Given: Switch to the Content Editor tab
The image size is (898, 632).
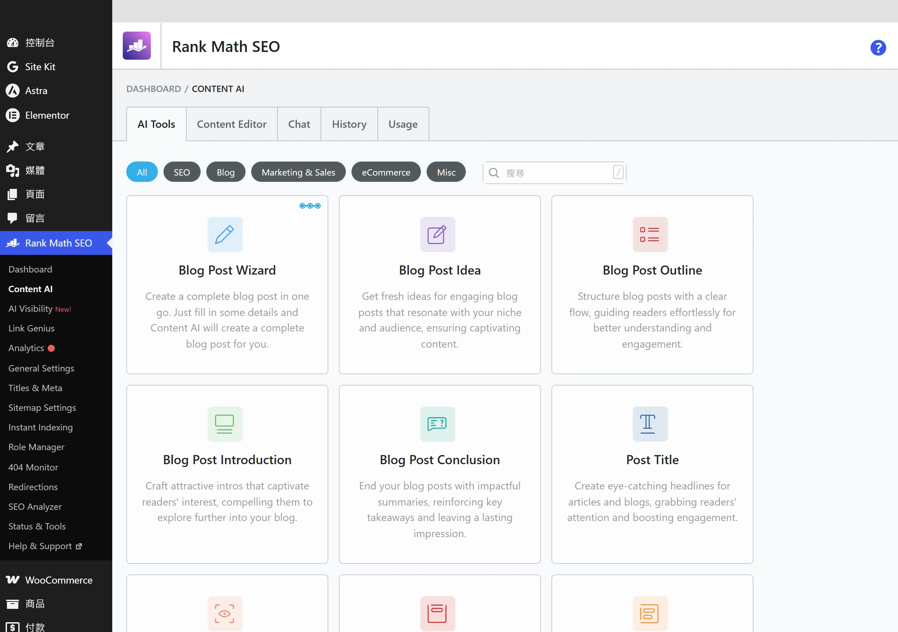Looking at the screenshot, I should 232,124.
